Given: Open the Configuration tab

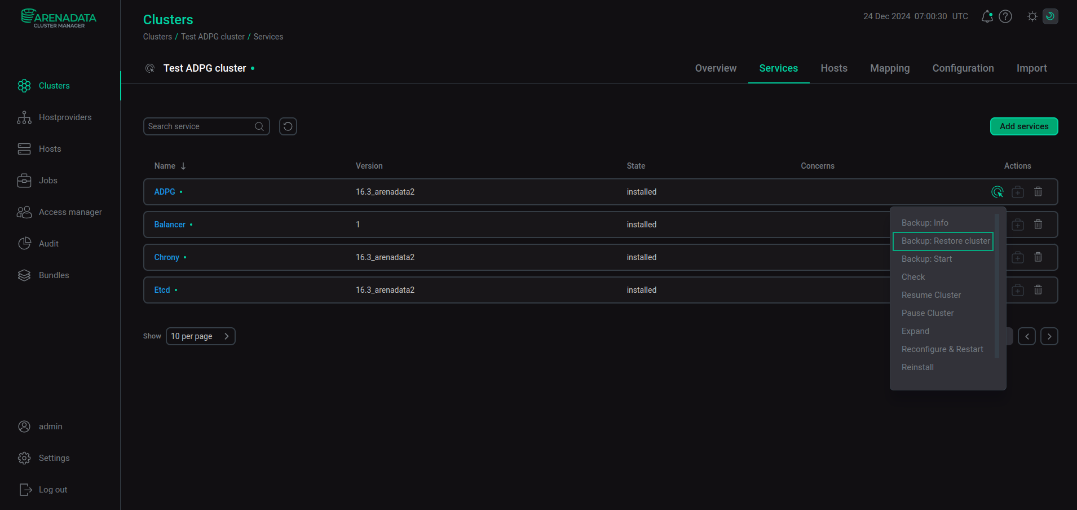Looking at the screenshot, I should (x=963, y=68).
